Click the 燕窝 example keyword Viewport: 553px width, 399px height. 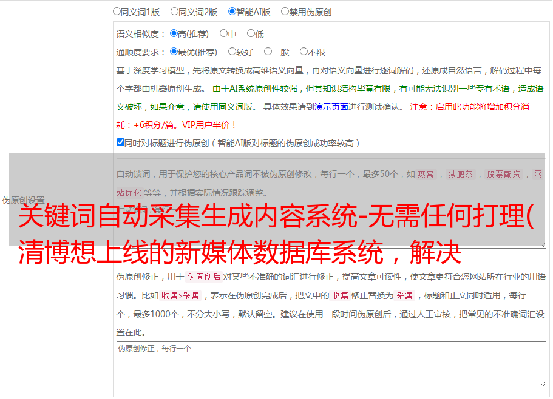click(426, 174)
